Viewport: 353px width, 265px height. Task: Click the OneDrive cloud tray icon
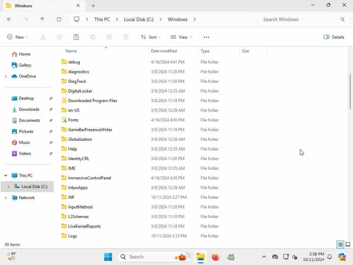pyautogui.click(x=275, y=257)
